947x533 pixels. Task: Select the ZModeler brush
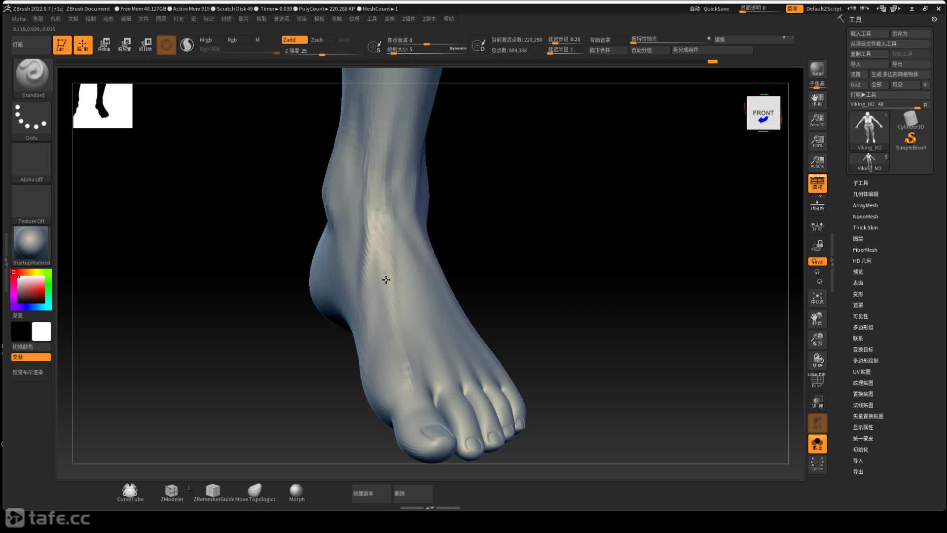tap(172, 493)
